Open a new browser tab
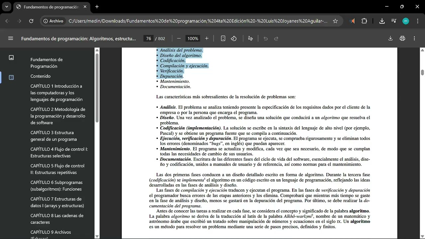Viewport: 425px width, 239px height. pos(97,7)
